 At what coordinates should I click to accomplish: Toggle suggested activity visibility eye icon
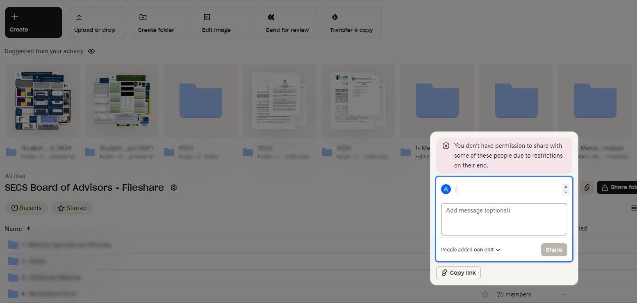(x=91, y=51)
